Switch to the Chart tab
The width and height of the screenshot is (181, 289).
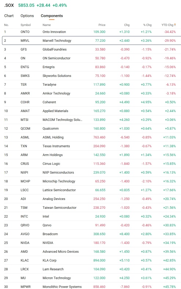click(x=9, y=16)
